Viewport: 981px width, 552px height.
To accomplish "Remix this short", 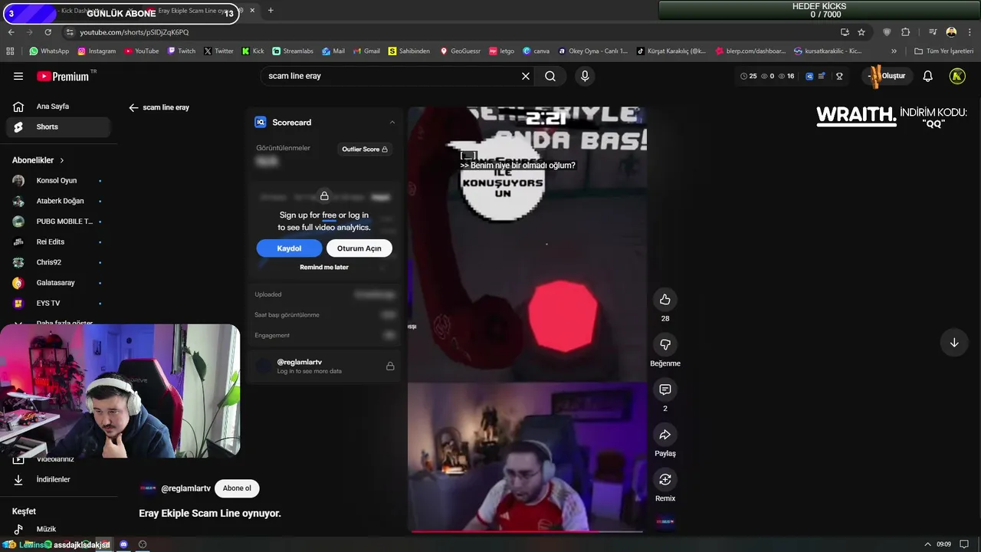I will [x=665, y=479].
